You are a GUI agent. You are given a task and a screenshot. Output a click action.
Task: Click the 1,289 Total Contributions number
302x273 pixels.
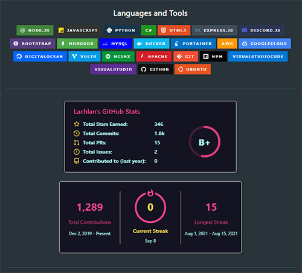coord(90,207)
